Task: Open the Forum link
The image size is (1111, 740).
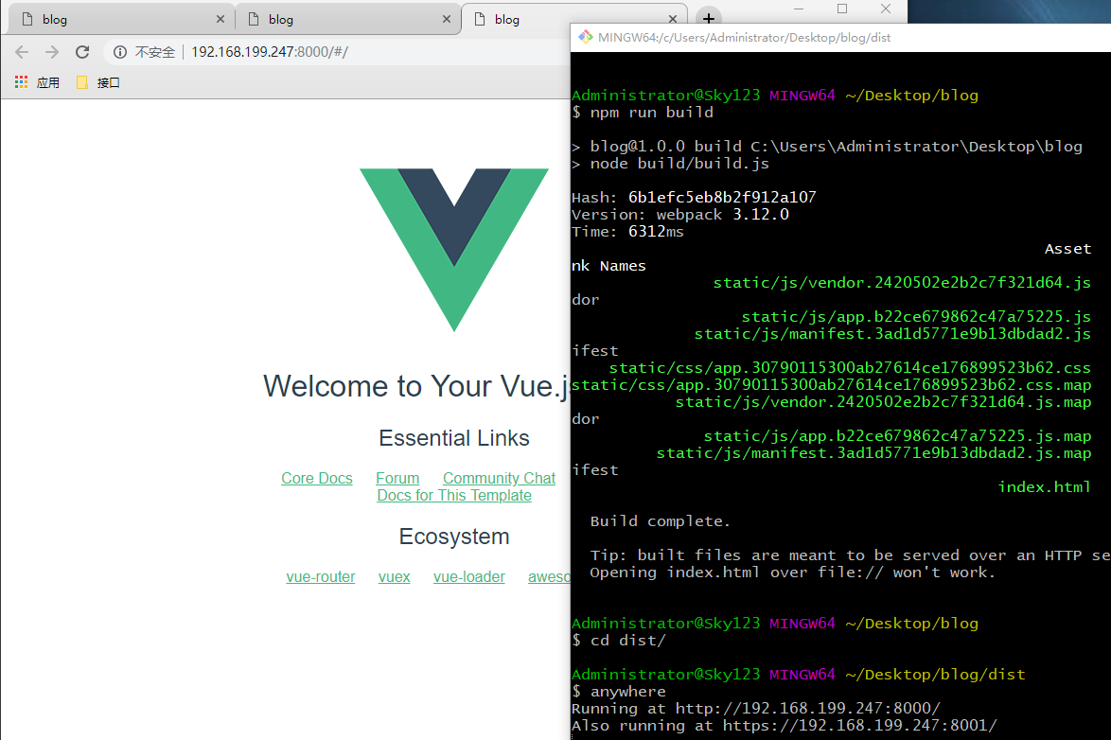Action: coord(397,479)
